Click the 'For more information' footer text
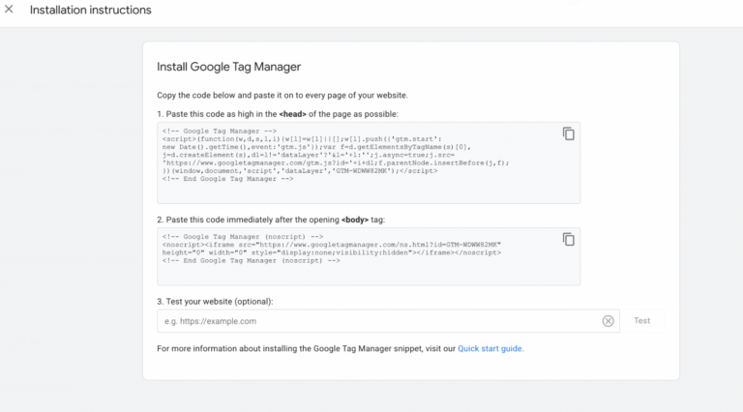This screenshot has height=412, width=743. (306, 348)
